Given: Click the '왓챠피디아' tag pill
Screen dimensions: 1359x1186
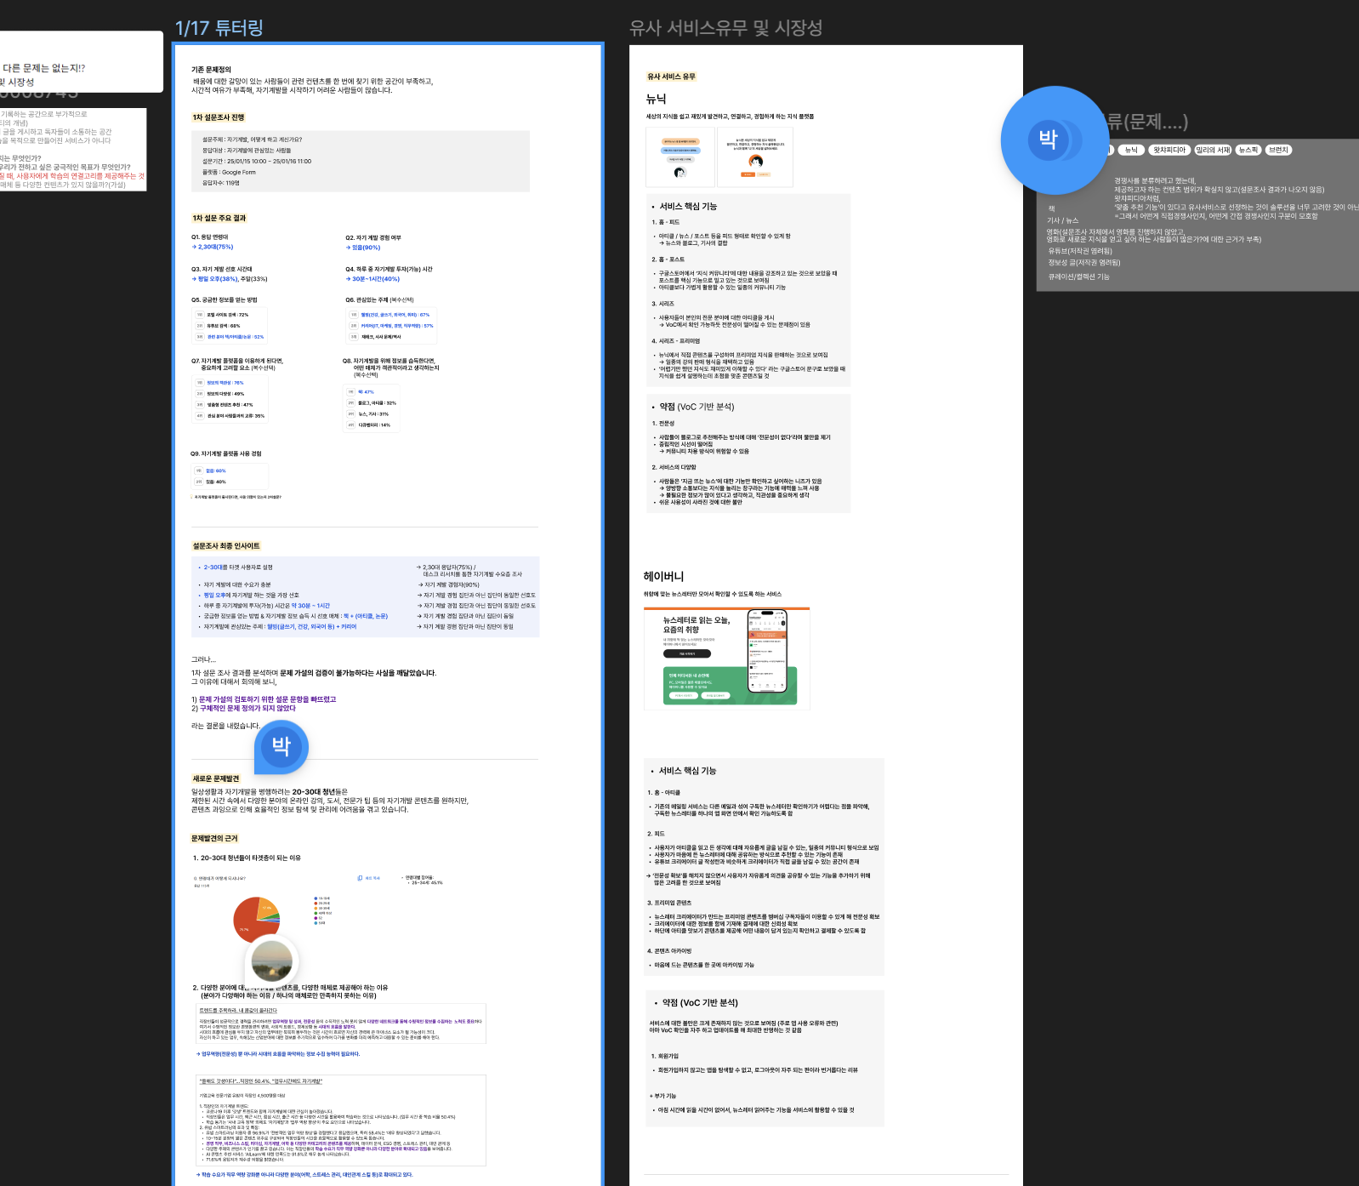Looking at the screenshot, I should coord(1169,150).
